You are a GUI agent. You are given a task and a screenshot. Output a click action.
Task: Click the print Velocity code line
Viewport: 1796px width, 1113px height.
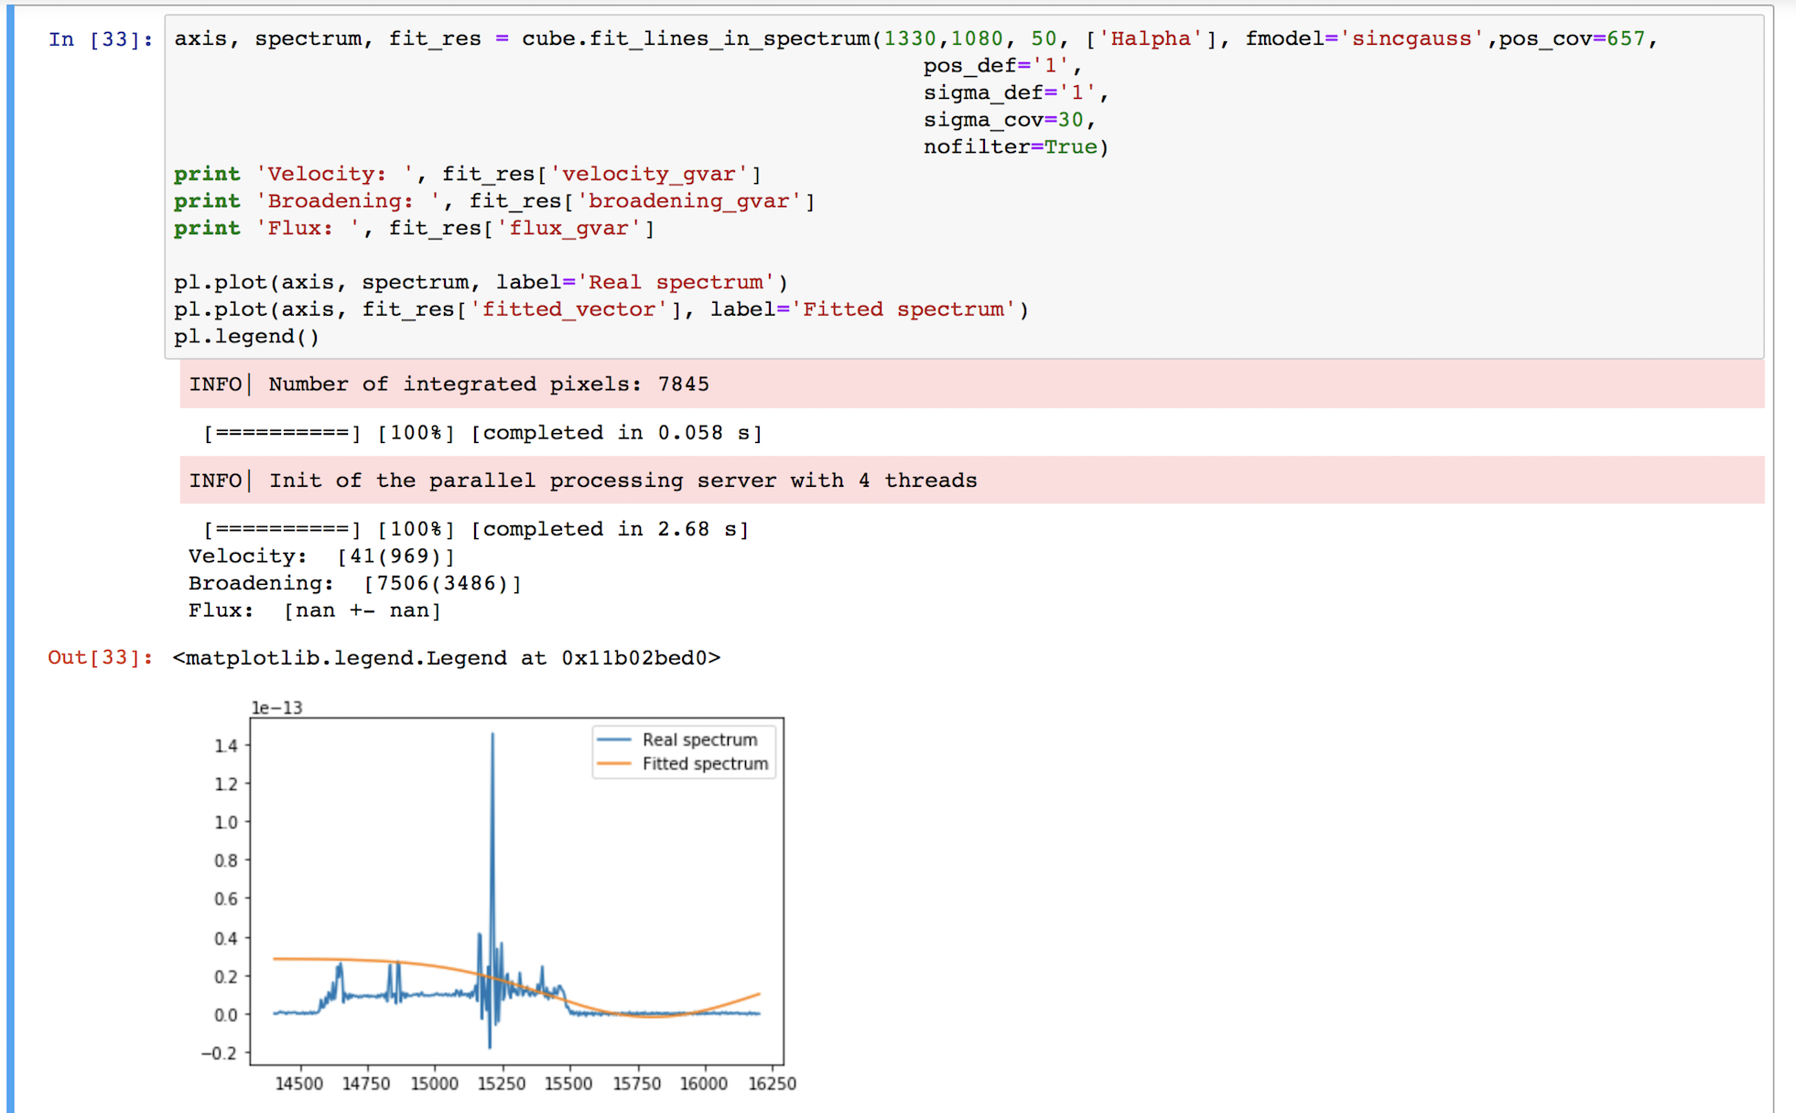(x=468, y=174)
